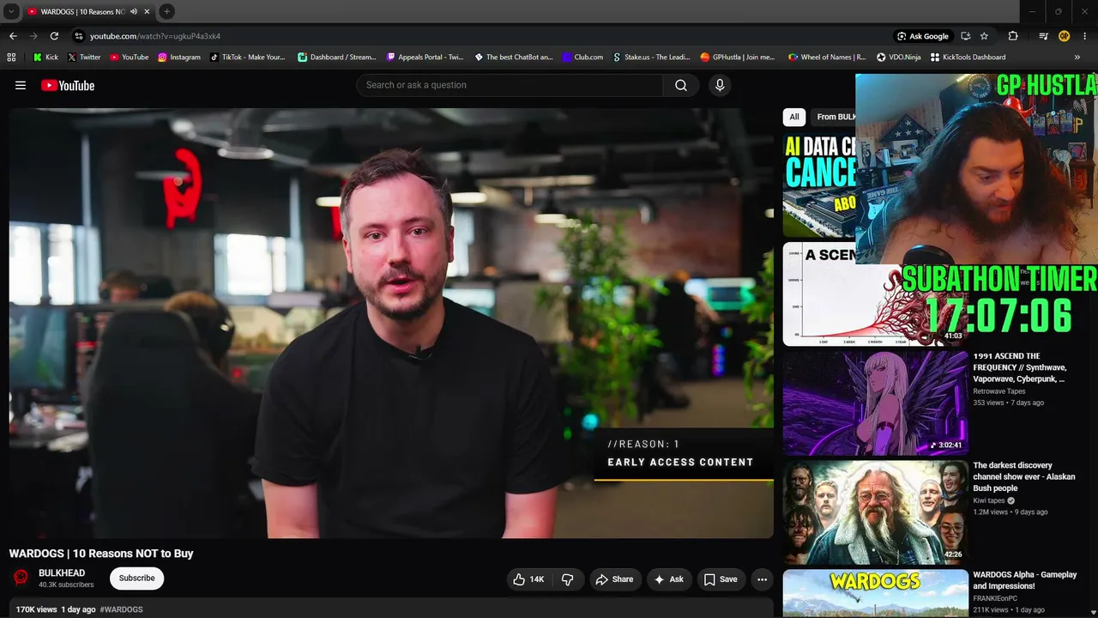Viewport: 1098px width, 618px height.
Task: Open the Chrome three-dot menu
Action: (1084, 36)
